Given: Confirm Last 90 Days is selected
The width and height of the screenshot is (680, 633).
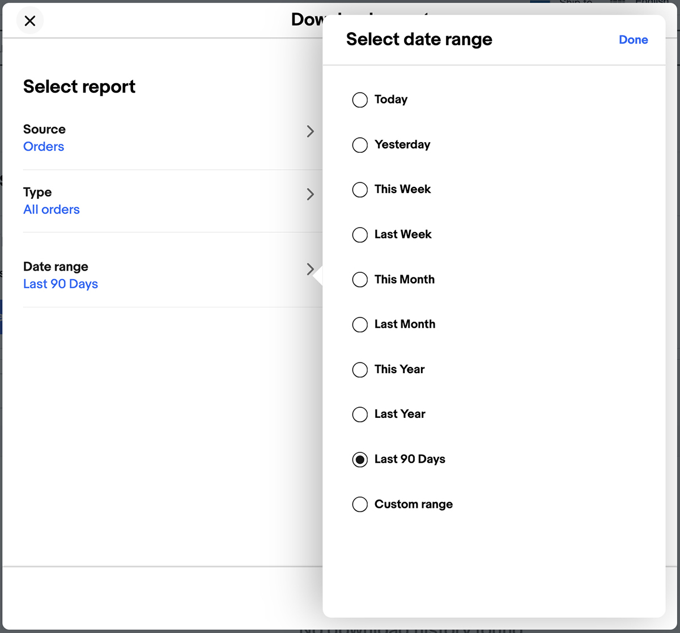Looking at the screenshot, I should (360, 459).
